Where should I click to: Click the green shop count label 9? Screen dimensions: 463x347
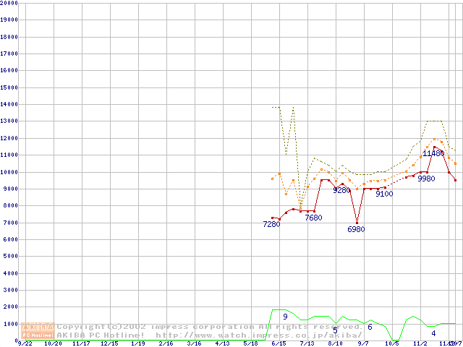click(285, 317)
